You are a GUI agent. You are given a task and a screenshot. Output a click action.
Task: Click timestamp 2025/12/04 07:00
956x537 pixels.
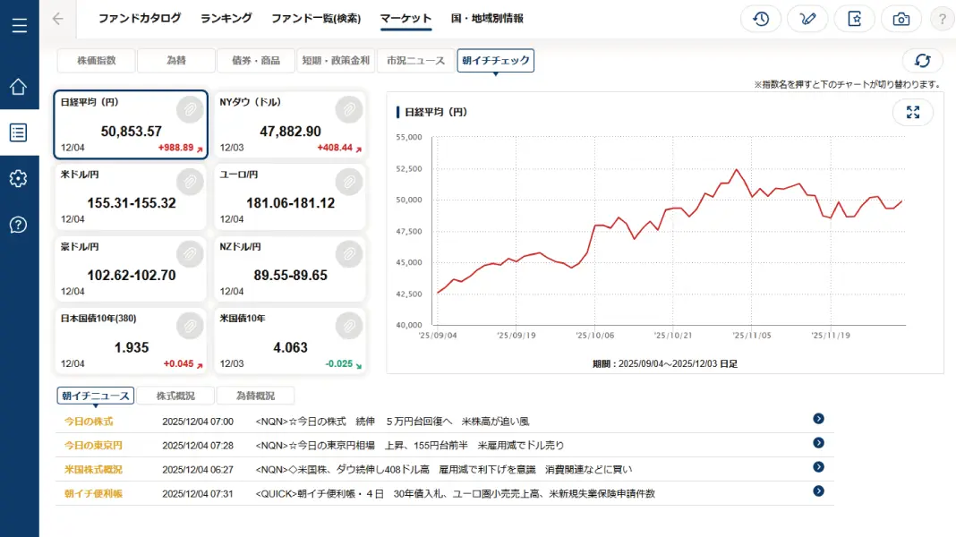point(198,422)
